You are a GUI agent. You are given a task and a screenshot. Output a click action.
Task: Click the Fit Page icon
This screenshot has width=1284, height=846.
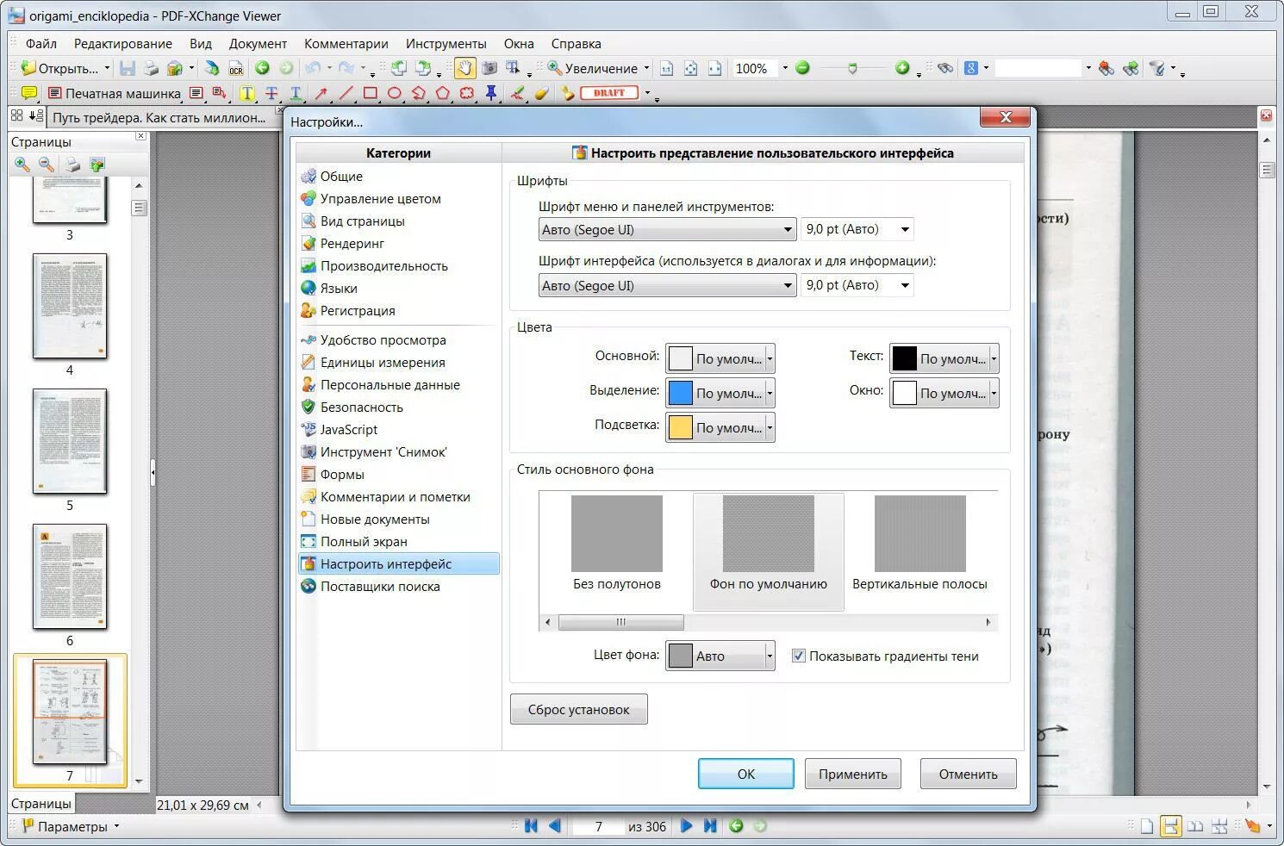click(x=690, y=68)
